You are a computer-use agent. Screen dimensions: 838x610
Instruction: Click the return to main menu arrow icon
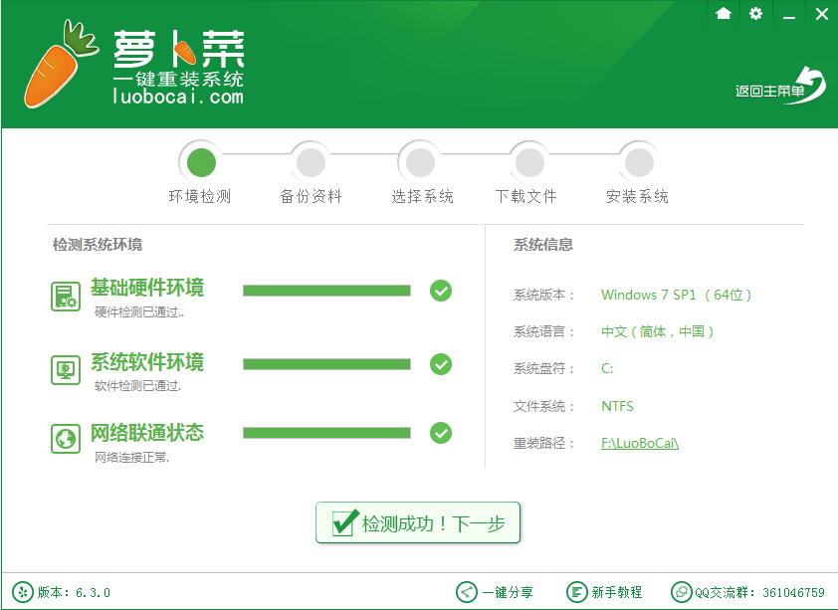[810, 85]
